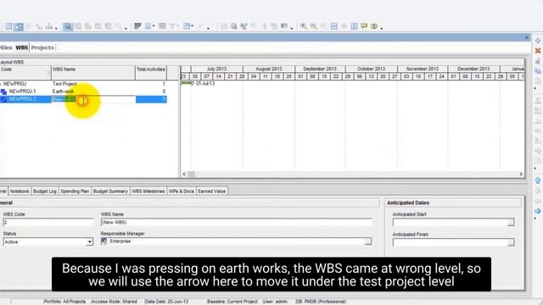Click the WBS icon in the NEWPROJ.1 row
The width and height of the screenshot is (543, 305).
[x=3, y=91]
